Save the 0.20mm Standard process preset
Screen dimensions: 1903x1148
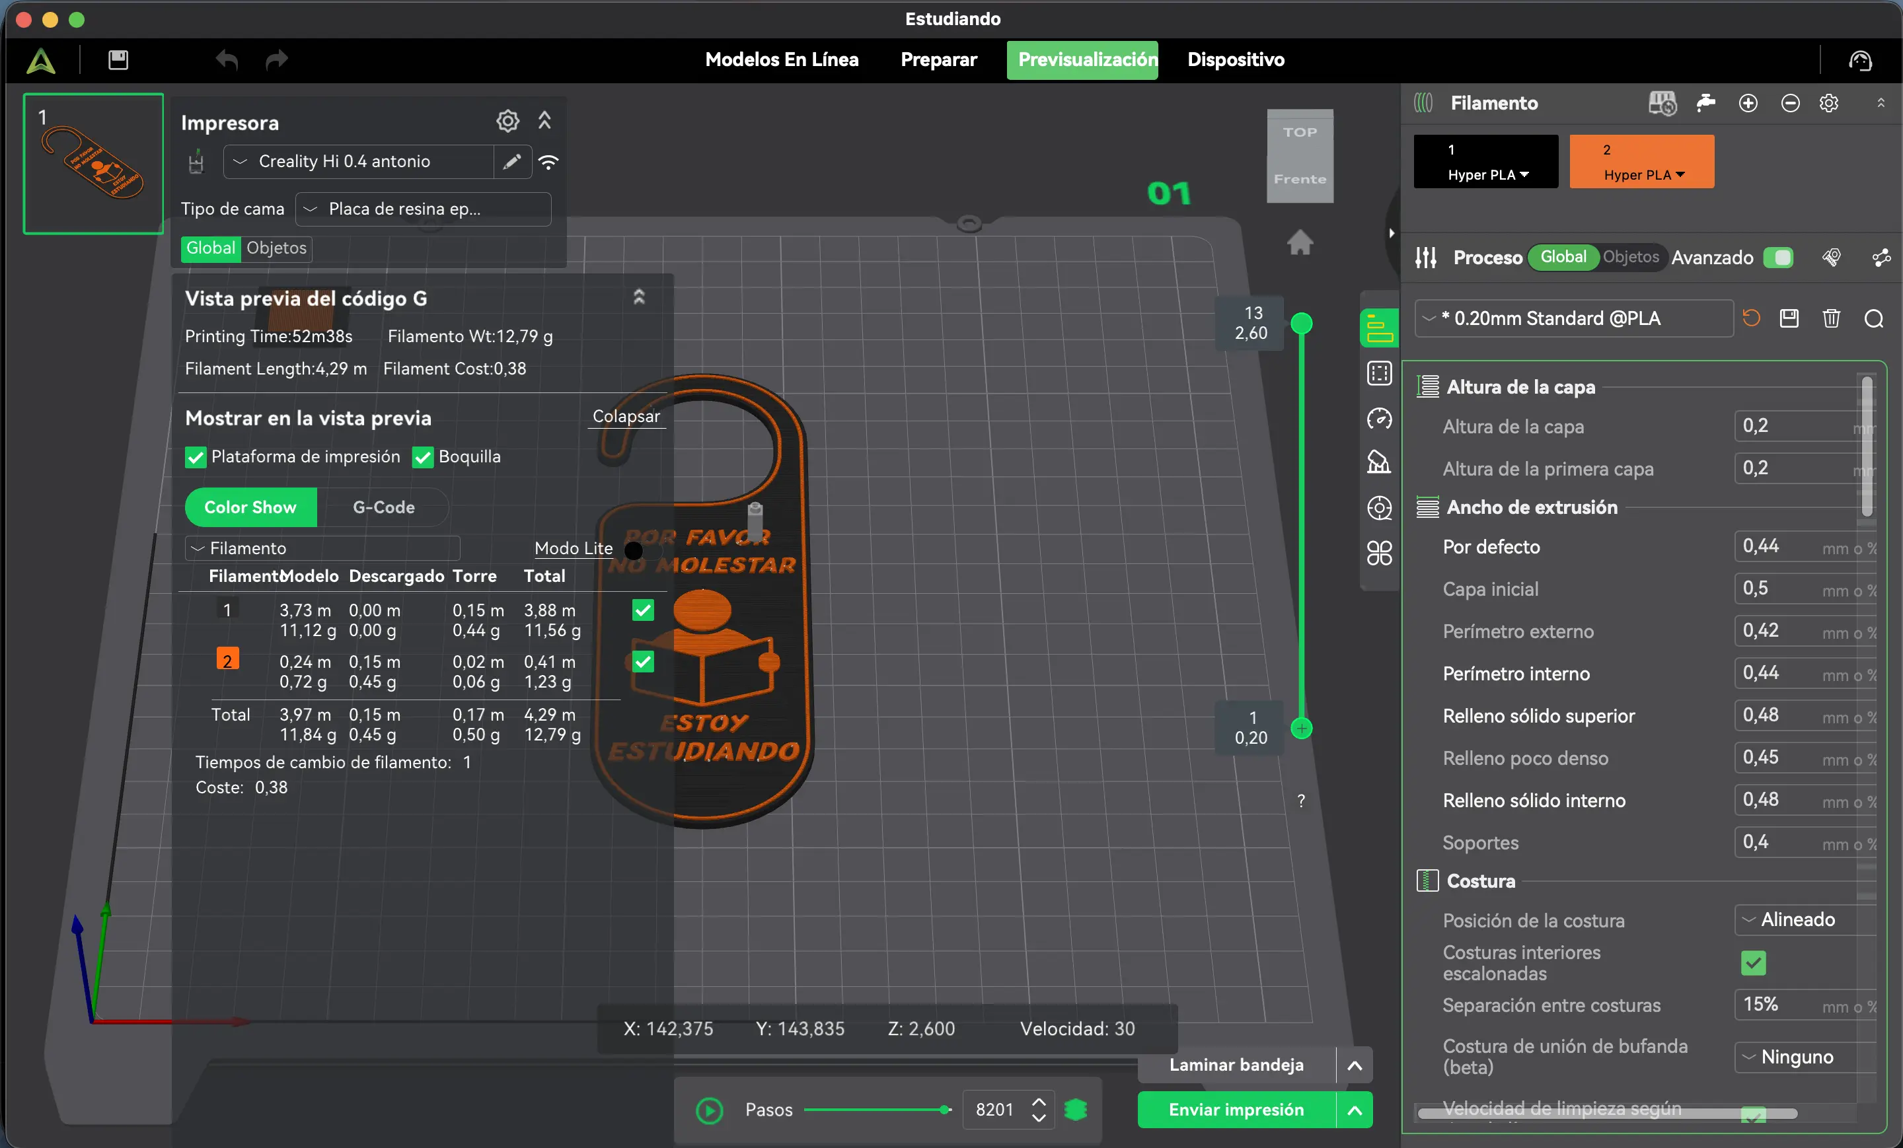pyautogui.click(x=1789, y=318)
